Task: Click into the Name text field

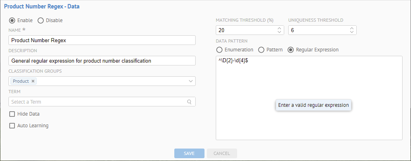Action: click(x=102, y=40)
